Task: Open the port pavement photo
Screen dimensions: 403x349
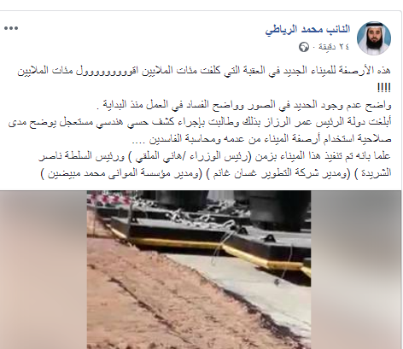Action: [199, 270]
